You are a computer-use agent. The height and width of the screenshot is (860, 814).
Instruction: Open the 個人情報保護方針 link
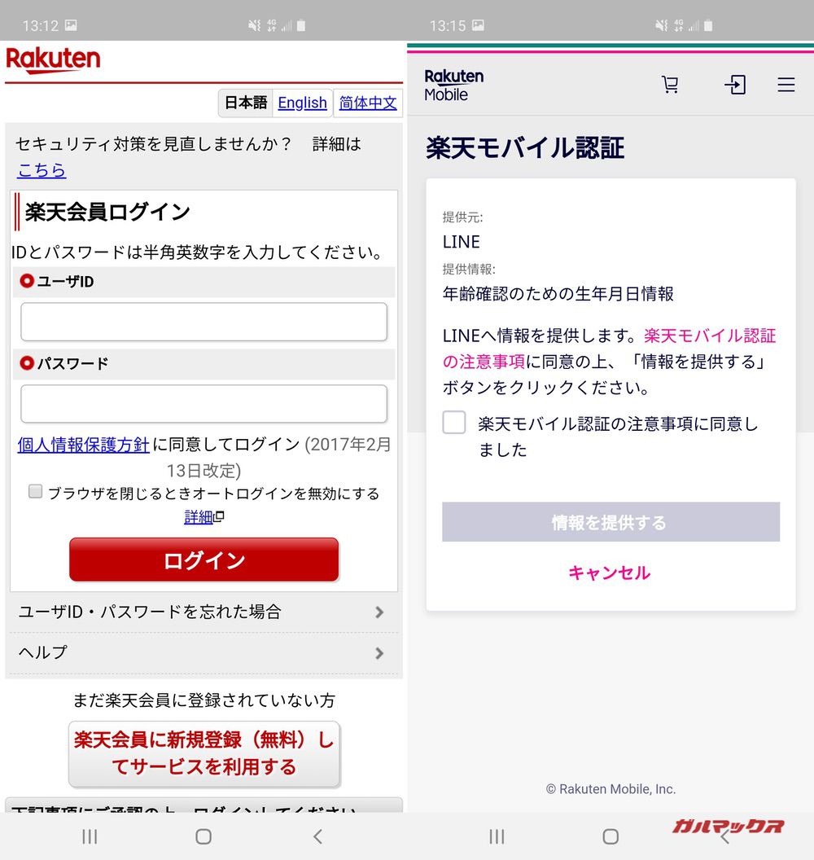click(x=84, y=445)
